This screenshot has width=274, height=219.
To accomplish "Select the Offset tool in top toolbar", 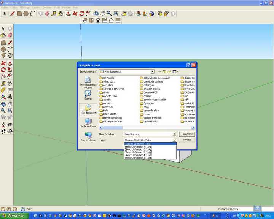I will click(88, 14).
